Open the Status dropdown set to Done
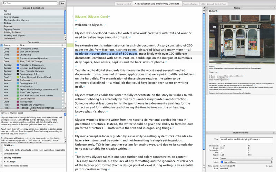The width and height of the screenshot is (276, 172). 247,159
